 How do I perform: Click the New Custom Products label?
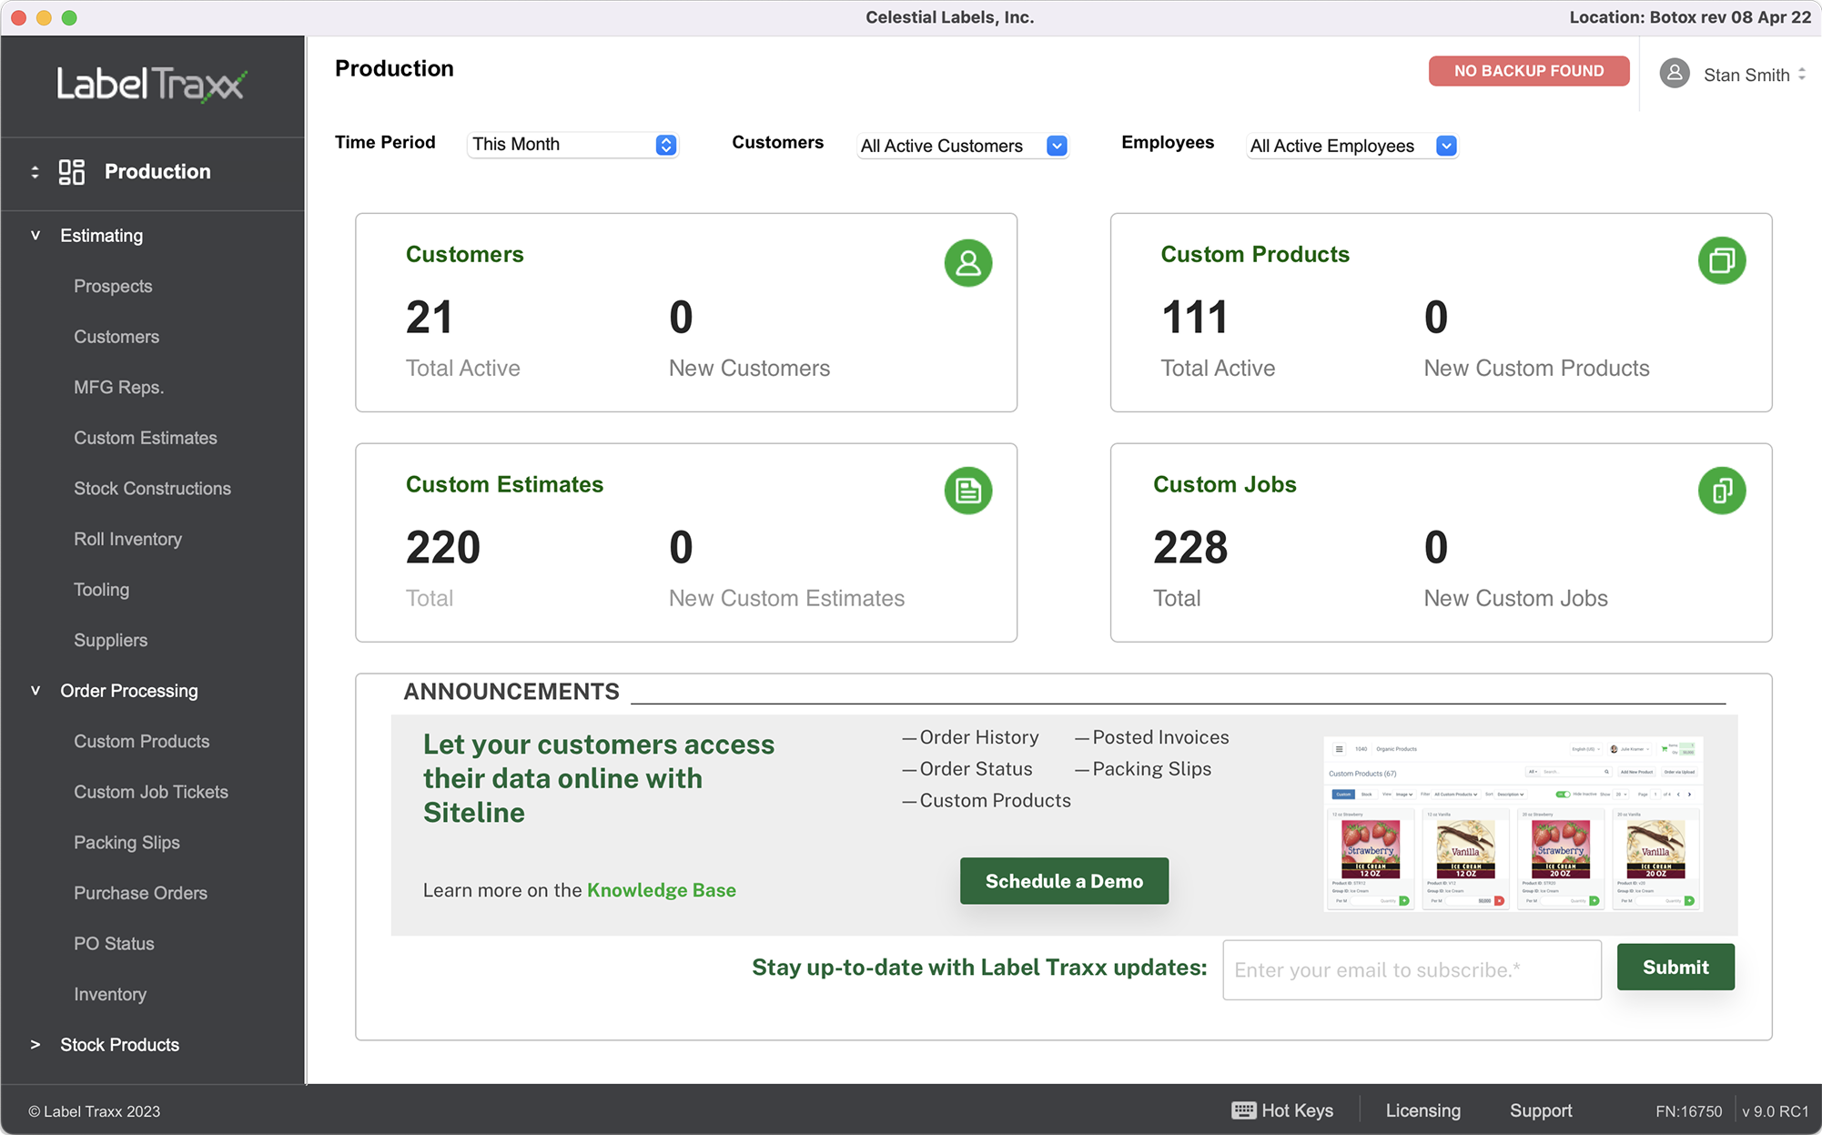(x=1537, y=369)
